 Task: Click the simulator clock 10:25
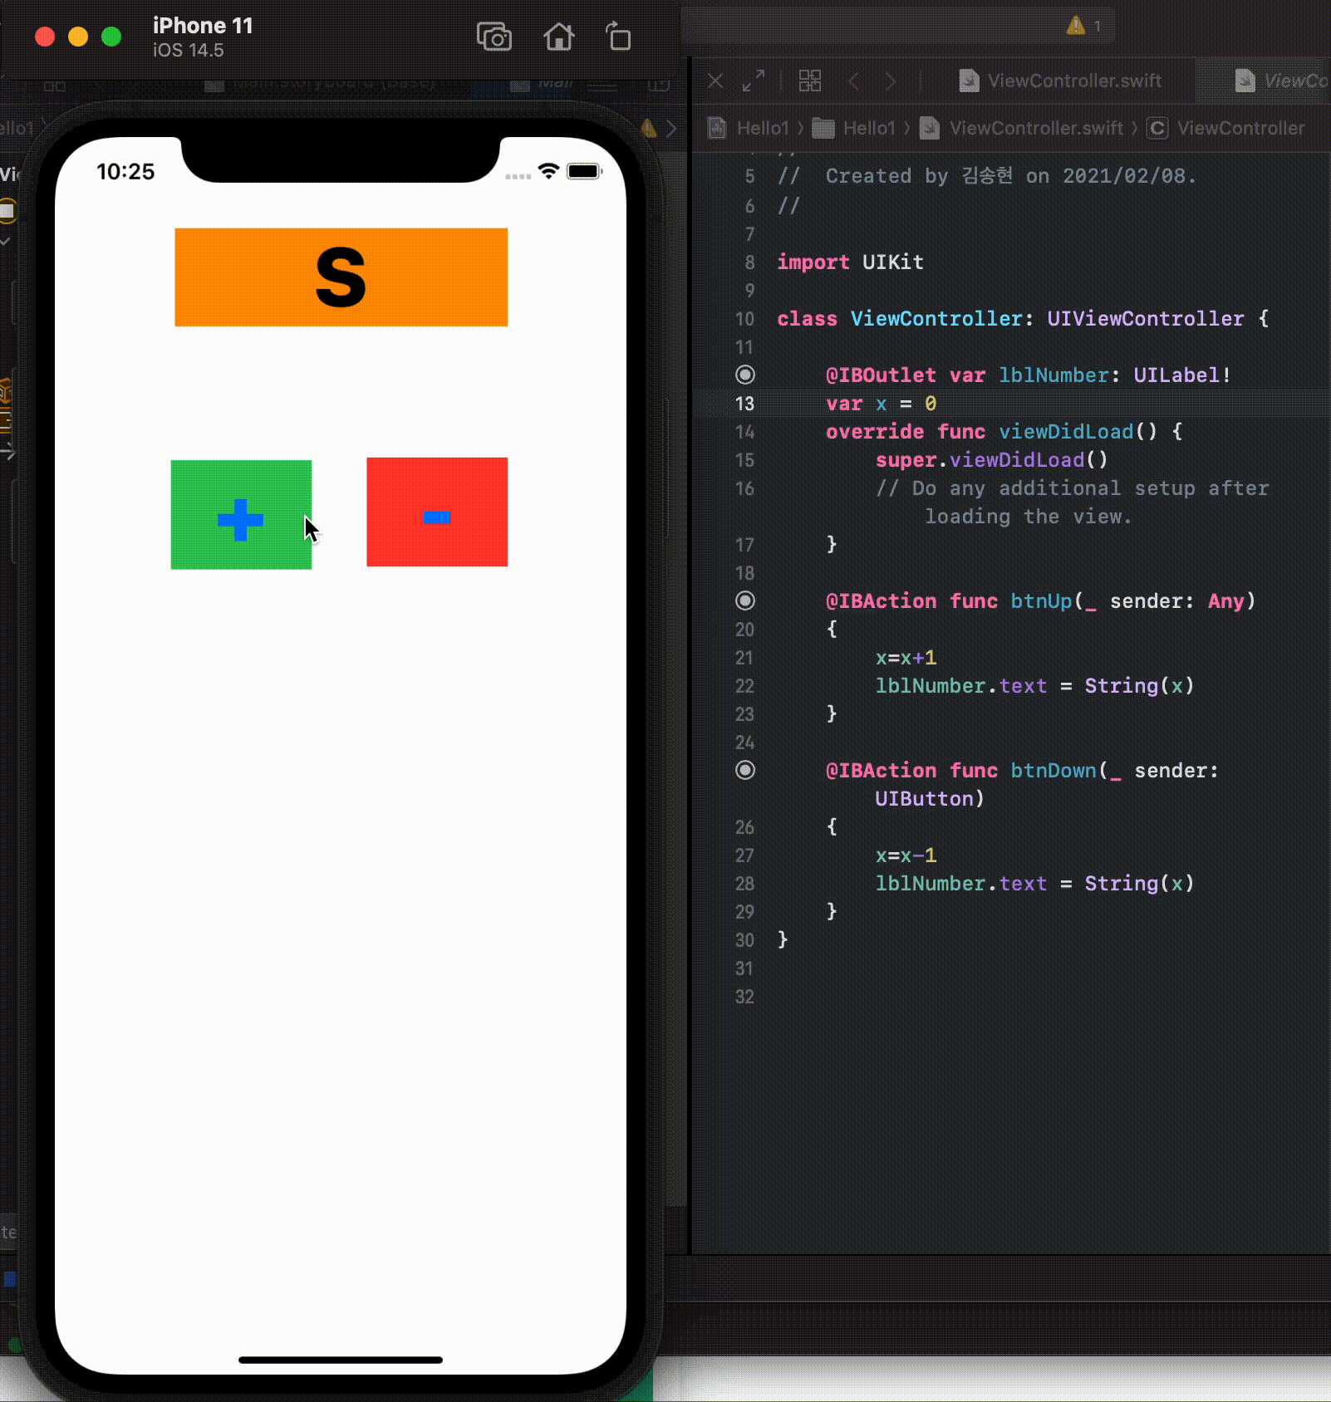pyautogui.click(x=125, y=172)
